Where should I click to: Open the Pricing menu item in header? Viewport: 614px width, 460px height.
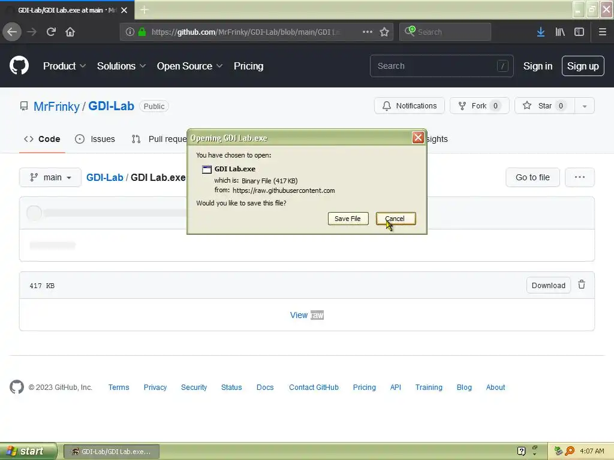click(x=249, y=66)
